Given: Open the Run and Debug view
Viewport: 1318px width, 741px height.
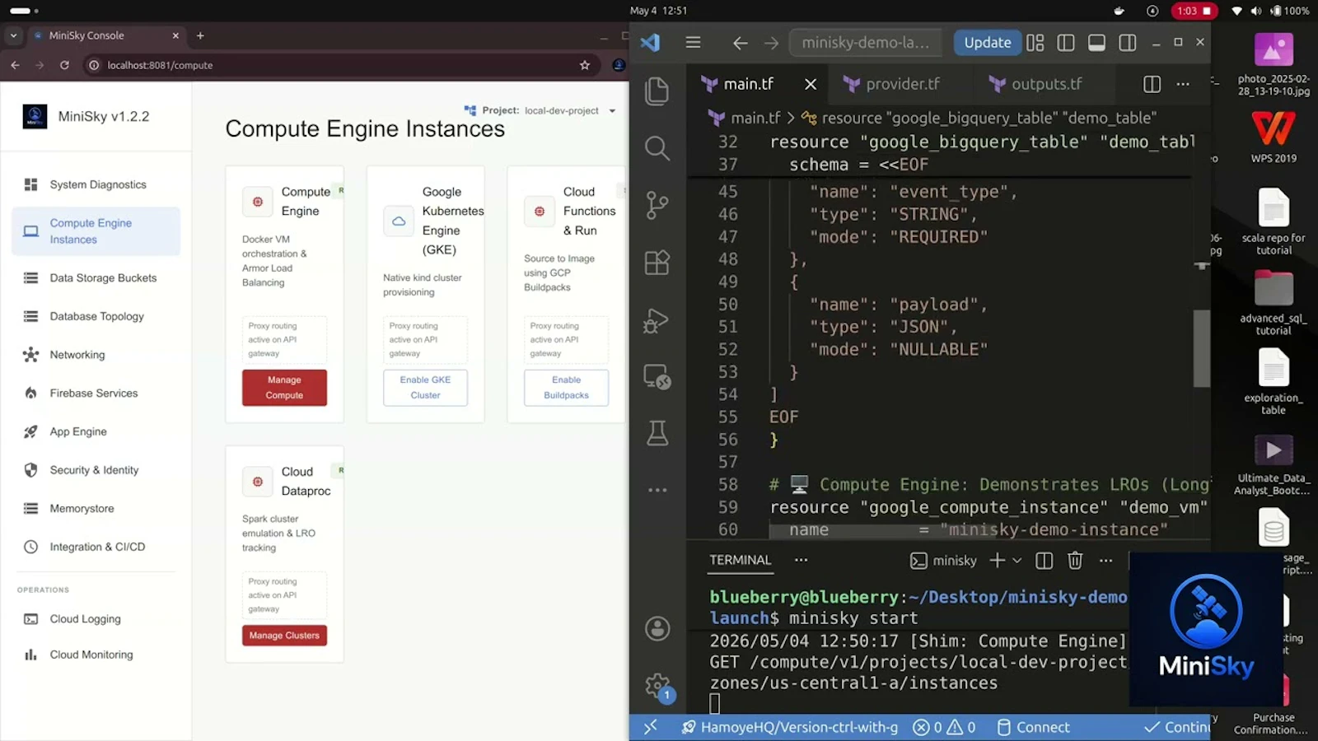Looking at the screenshot, I should [x=657, y=320].
